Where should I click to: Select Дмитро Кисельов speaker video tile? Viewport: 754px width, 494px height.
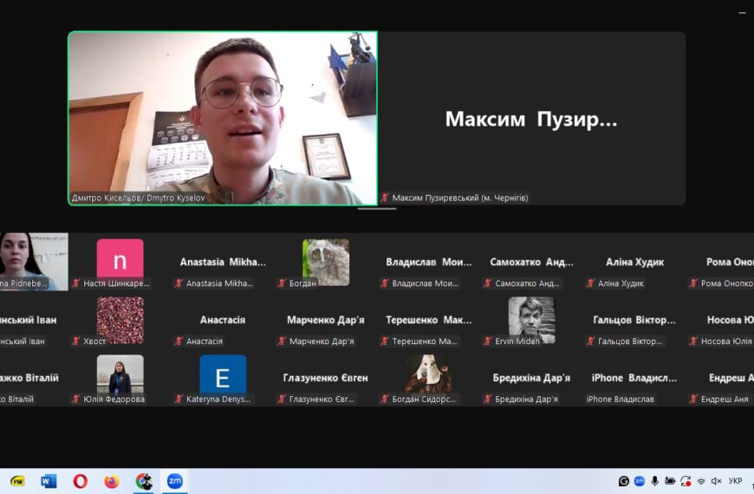click(x=223, y=119)
